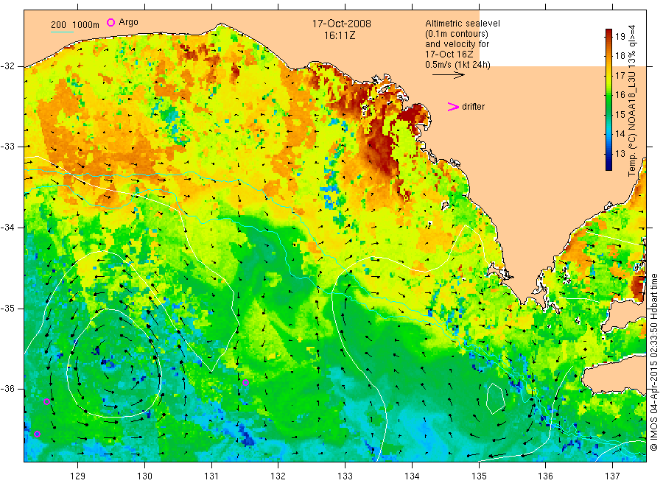
Task: Click longitude axis label '130'
Action: coord(144,476)
